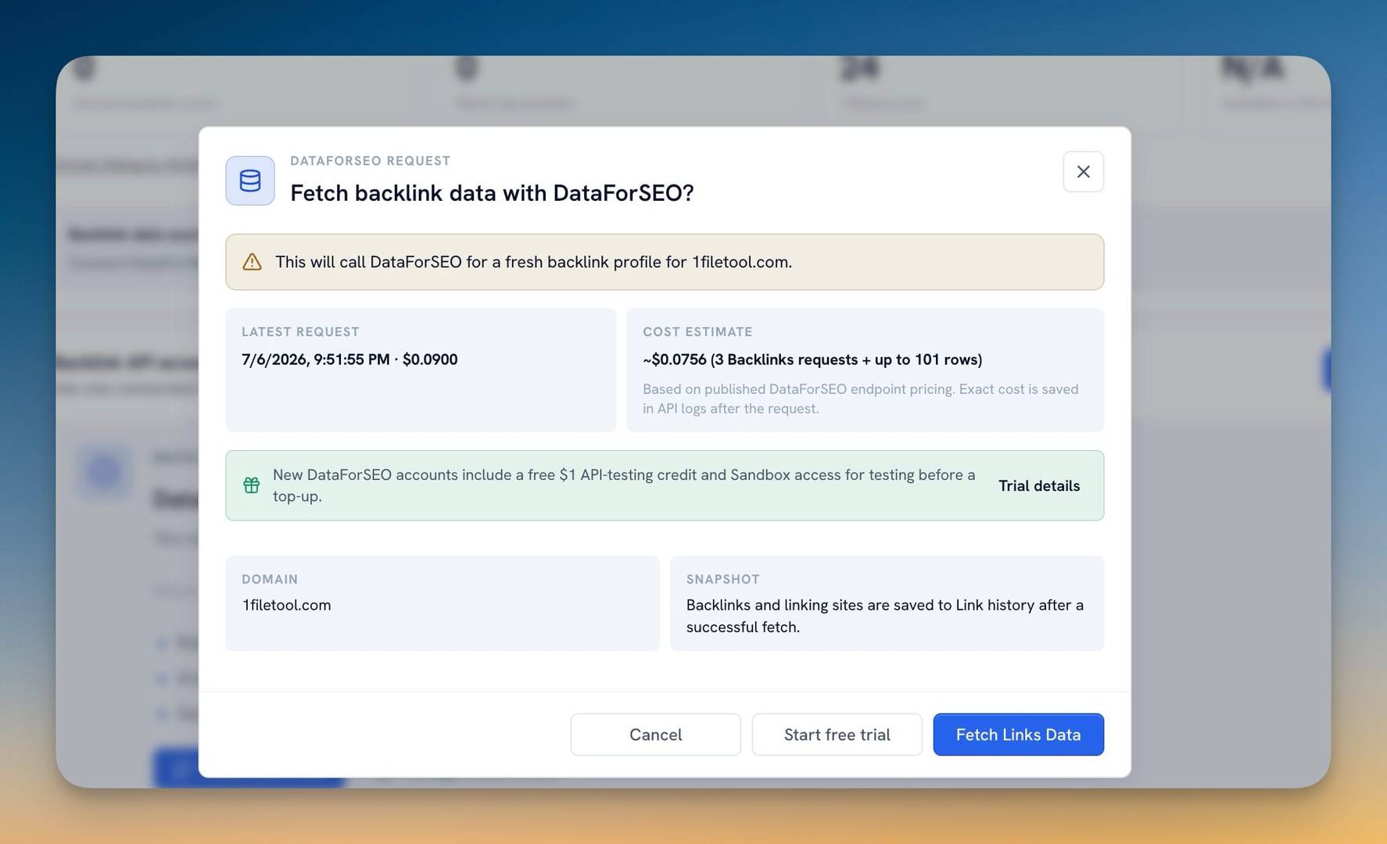Screen dimensions: 1387x844
Task: Select the 'DATAFORSEO REQUEST' label
Action: (x=370, y=161)
